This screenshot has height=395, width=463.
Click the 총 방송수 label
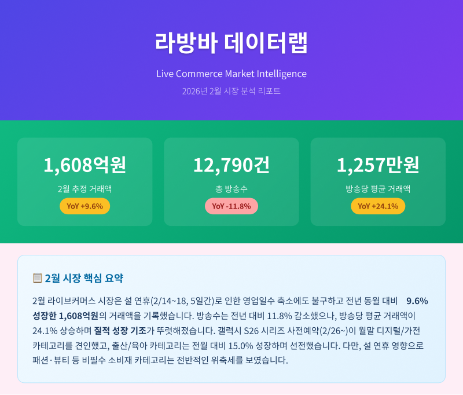pos(231,189)
